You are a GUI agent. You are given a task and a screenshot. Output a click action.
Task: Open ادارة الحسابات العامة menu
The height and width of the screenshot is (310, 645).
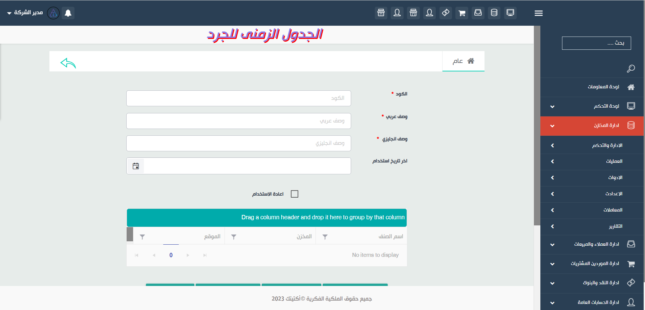[592, 302]
